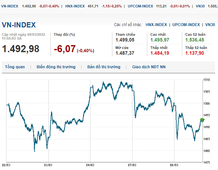Click the 08/03 date label on the chart axis
This screenshot has height=170, width=218.
(174, 165)
